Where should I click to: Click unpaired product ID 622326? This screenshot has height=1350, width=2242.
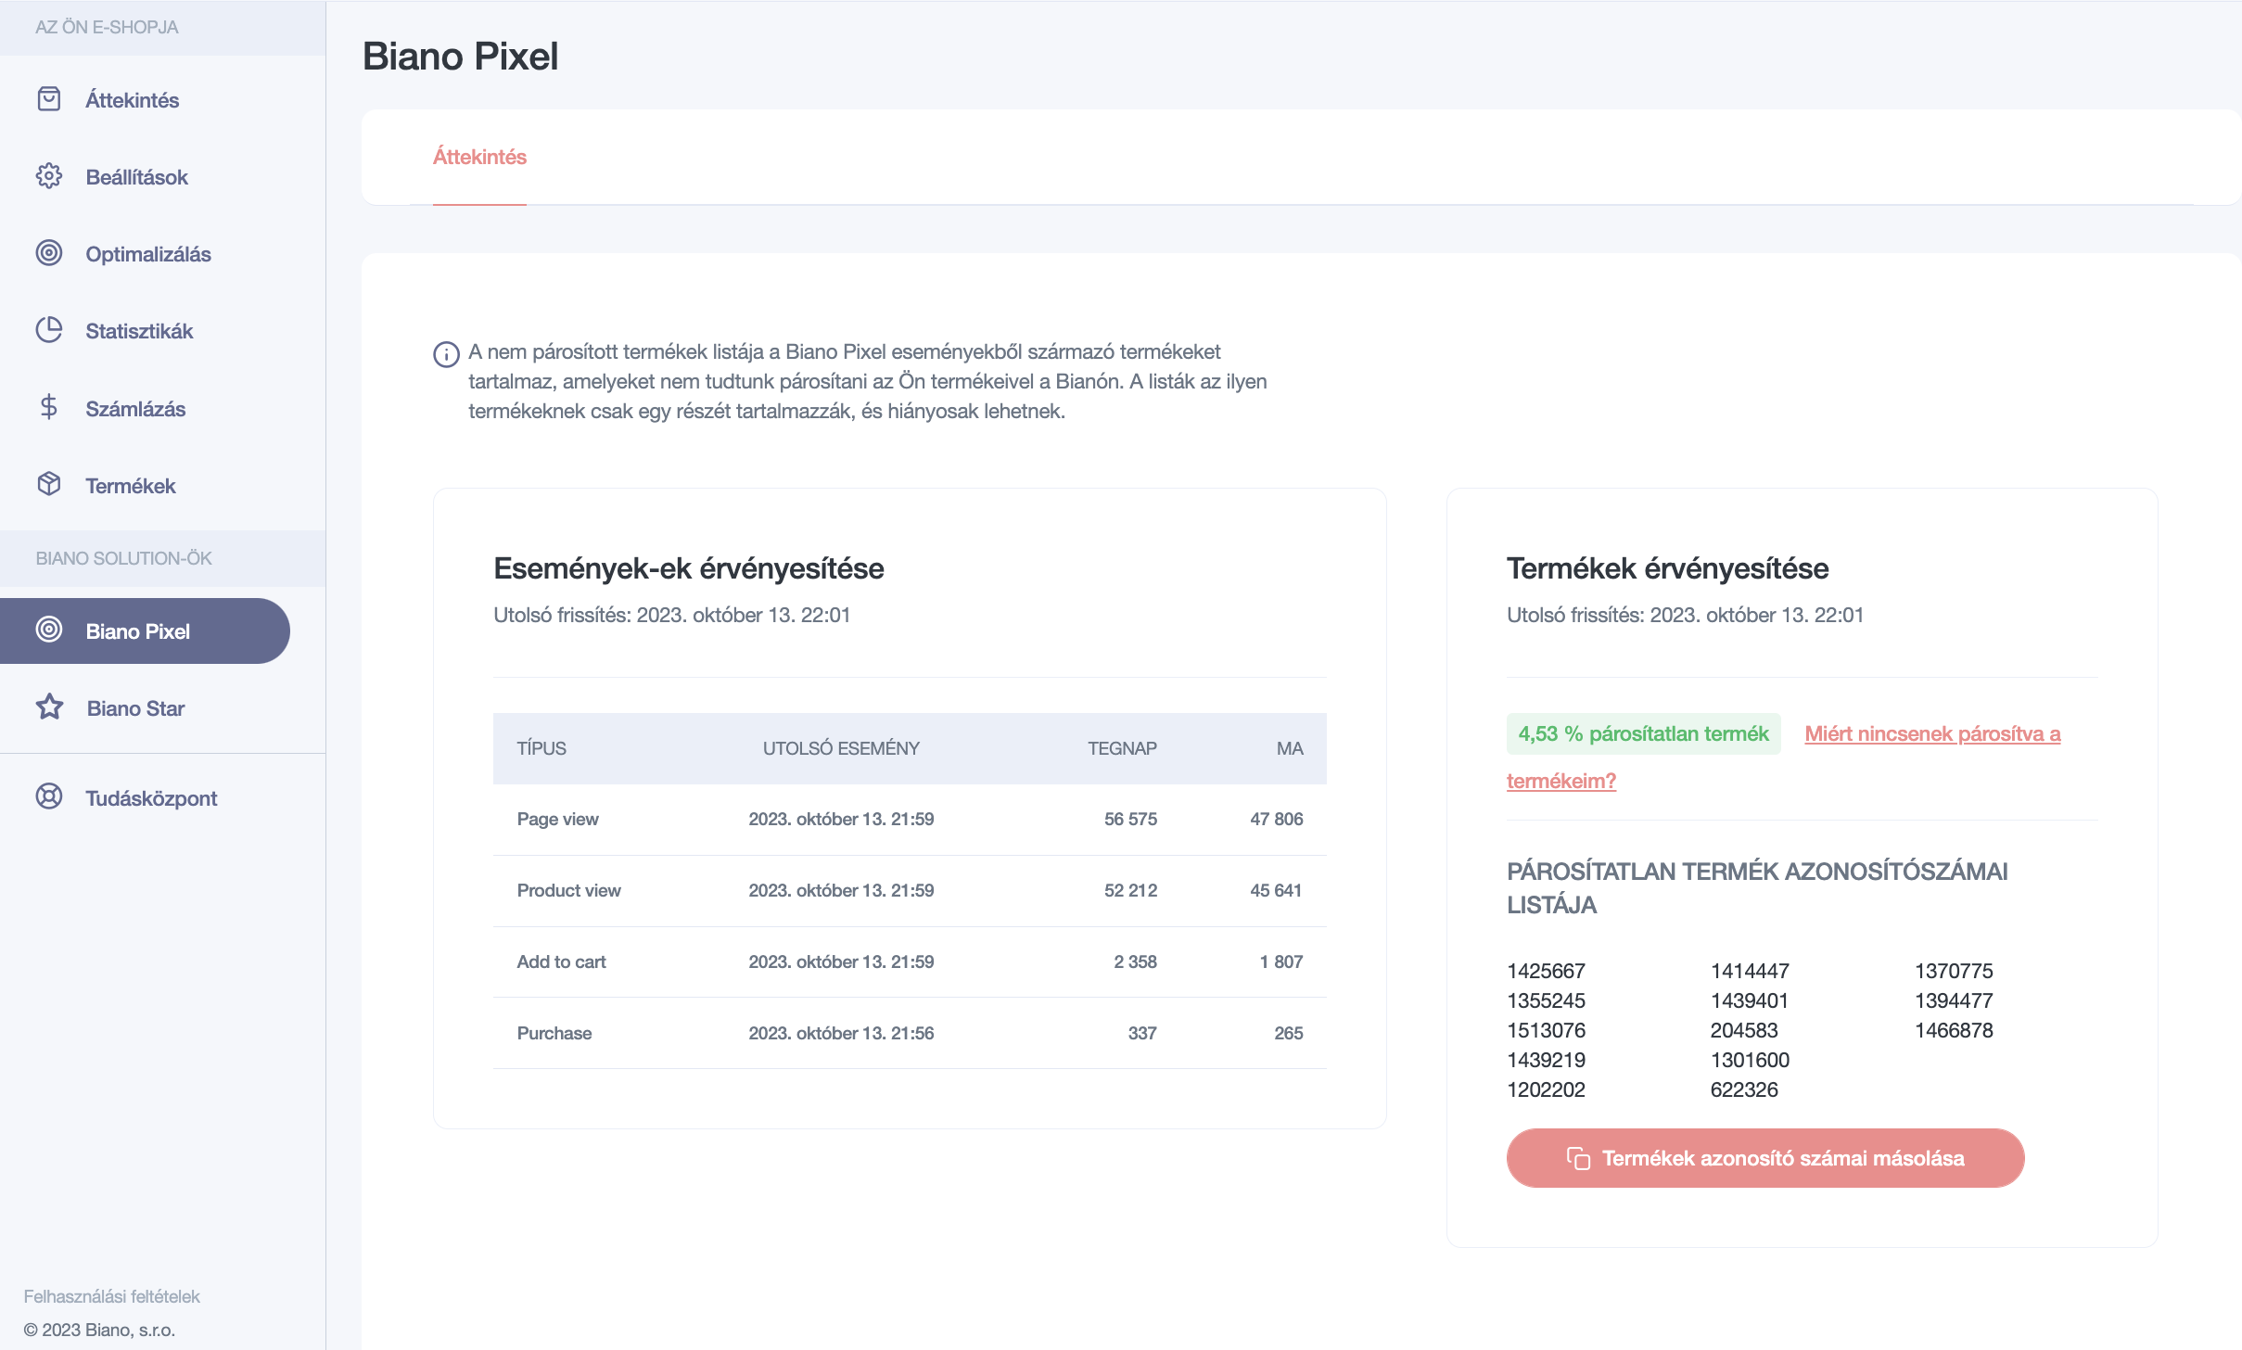tap(1744, 1089)
